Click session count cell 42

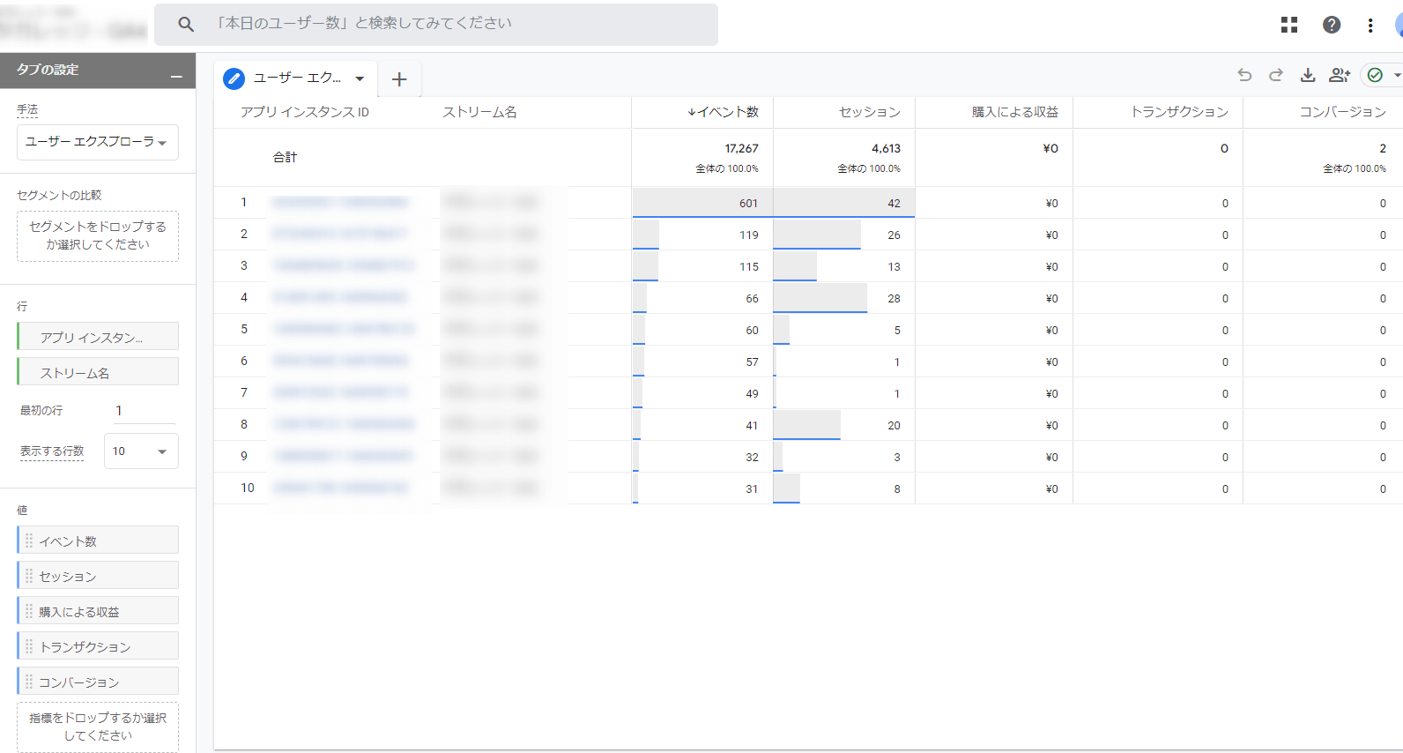(894, 204)
